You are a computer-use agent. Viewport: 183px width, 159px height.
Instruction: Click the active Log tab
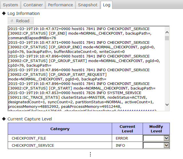coord(106,5)
